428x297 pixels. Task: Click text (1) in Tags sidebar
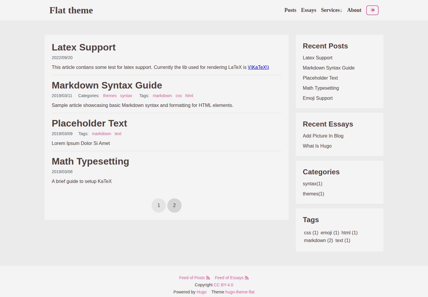(x=343, y=240)
